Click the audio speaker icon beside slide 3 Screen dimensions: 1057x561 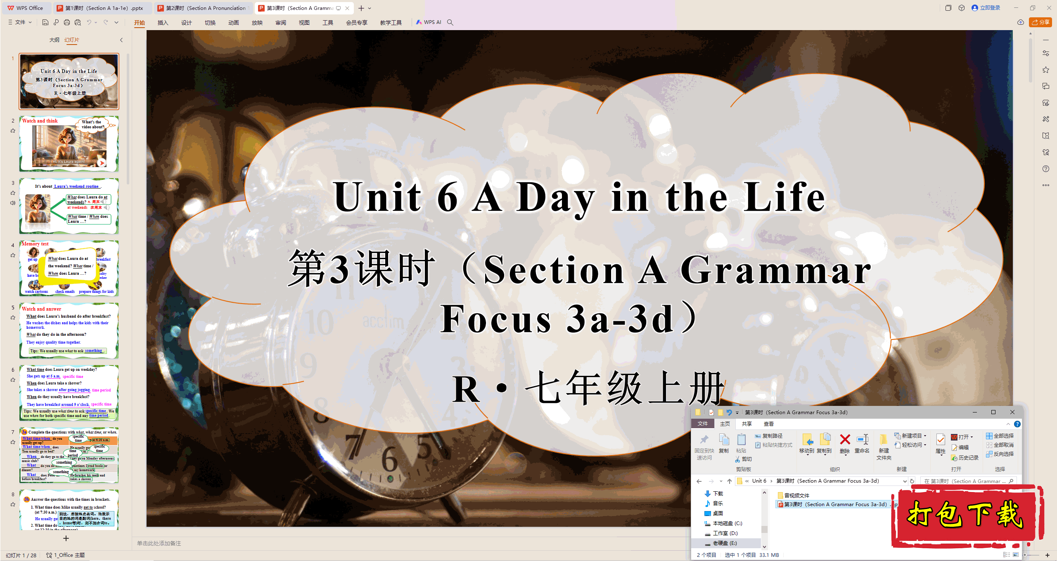pos(13,203)
